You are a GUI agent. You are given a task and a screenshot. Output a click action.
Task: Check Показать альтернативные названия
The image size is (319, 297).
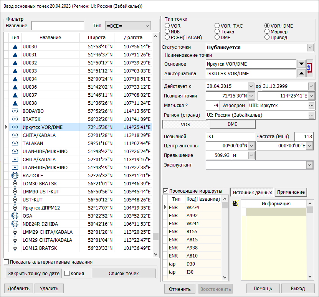pyautogui.click(x=6, y=262)
